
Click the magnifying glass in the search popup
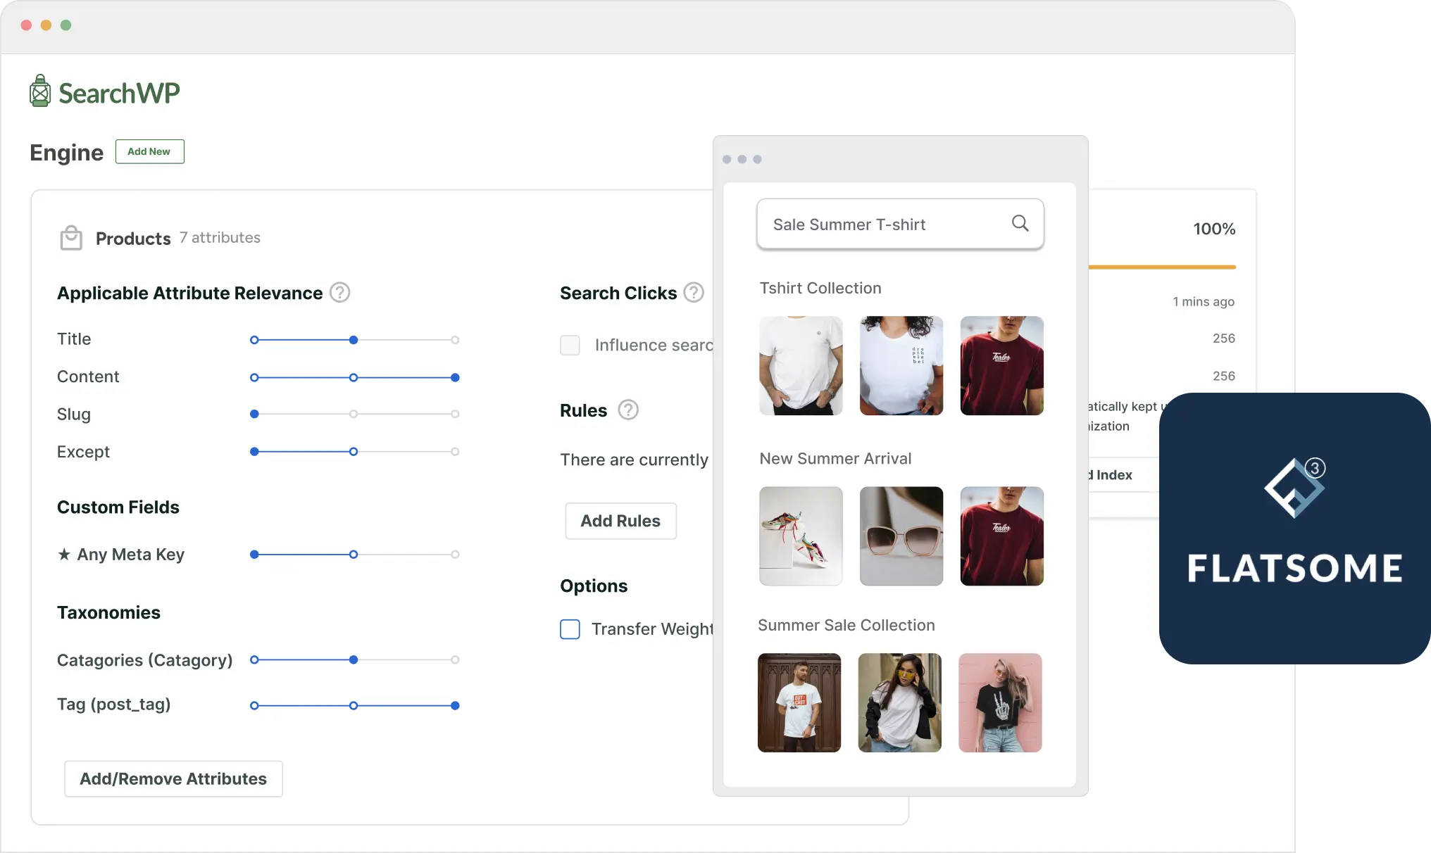pos(1020,223)
